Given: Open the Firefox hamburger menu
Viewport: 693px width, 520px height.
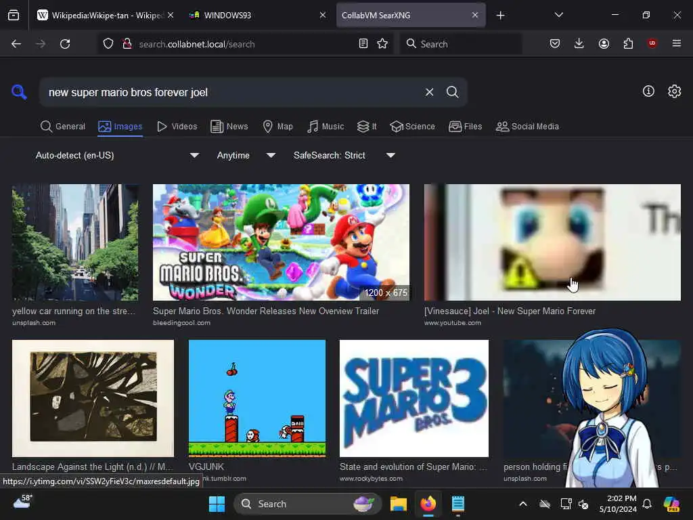Looking at the screenshot, I should click(677, 43).
